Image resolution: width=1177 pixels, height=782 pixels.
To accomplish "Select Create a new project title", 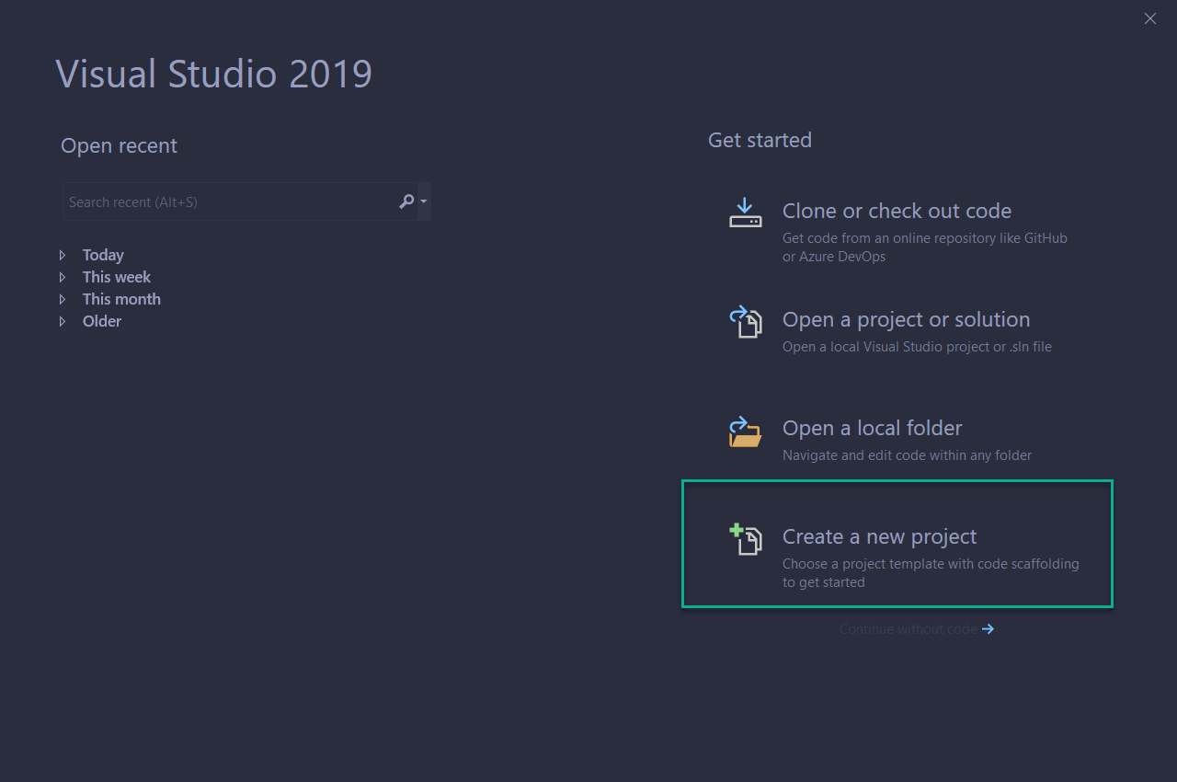I will 879,536.
